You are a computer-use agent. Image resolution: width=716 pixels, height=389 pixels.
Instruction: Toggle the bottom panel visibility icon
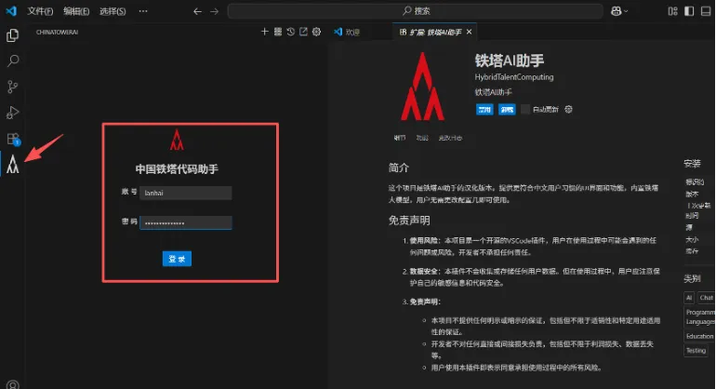706,11
